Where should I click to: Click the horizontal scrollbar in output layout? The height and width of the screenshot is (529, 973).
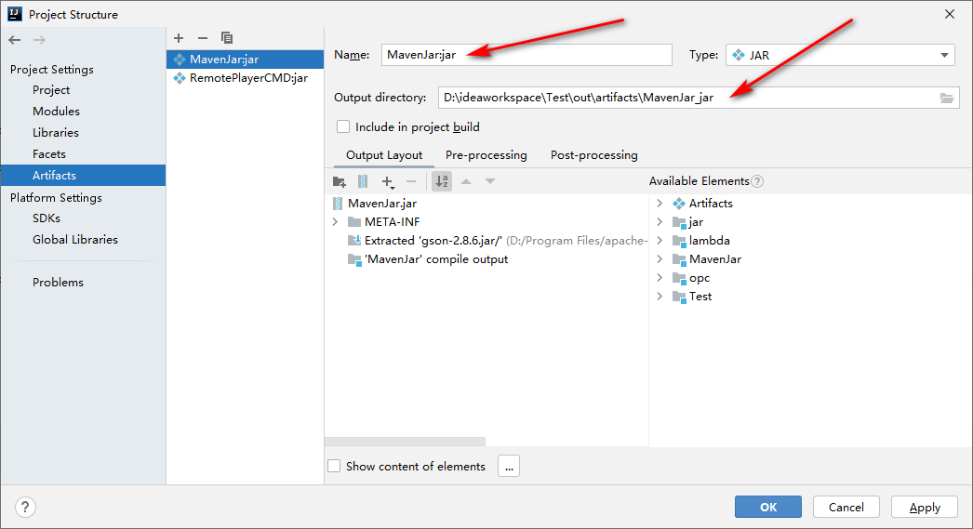point(406,442)
